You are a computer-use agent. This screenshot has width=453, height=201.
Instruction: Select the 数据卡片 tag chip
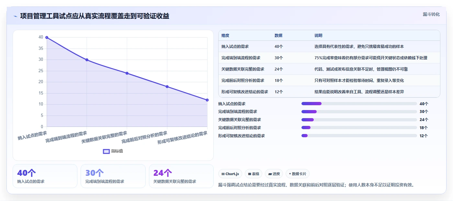(x=297, y=174)
